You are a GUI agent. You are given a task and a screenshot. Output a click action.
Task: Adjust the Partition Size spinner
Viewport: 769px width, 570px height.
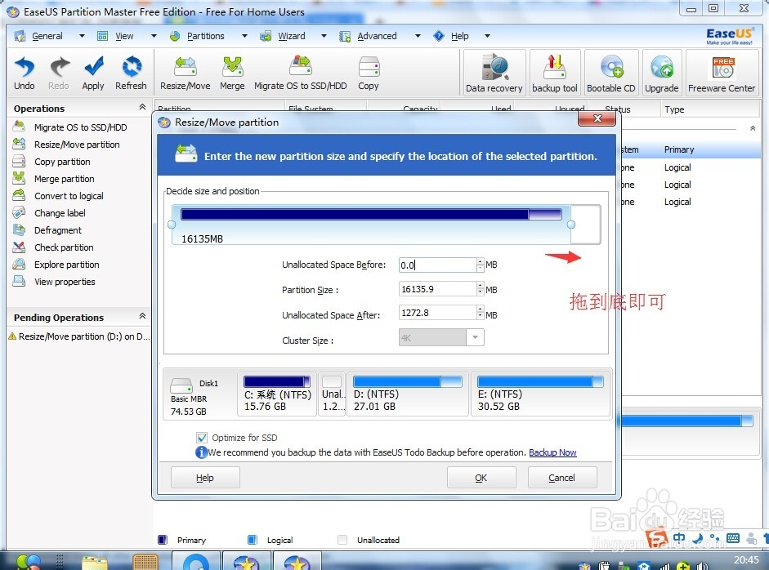481,289
